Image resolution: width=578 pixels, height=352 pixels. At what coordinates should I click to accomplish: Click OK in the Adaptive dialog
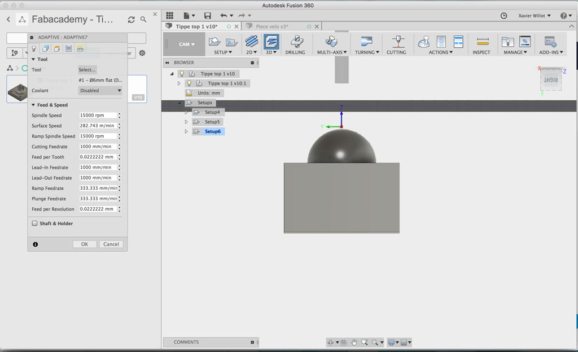click(x=85, y=244)
